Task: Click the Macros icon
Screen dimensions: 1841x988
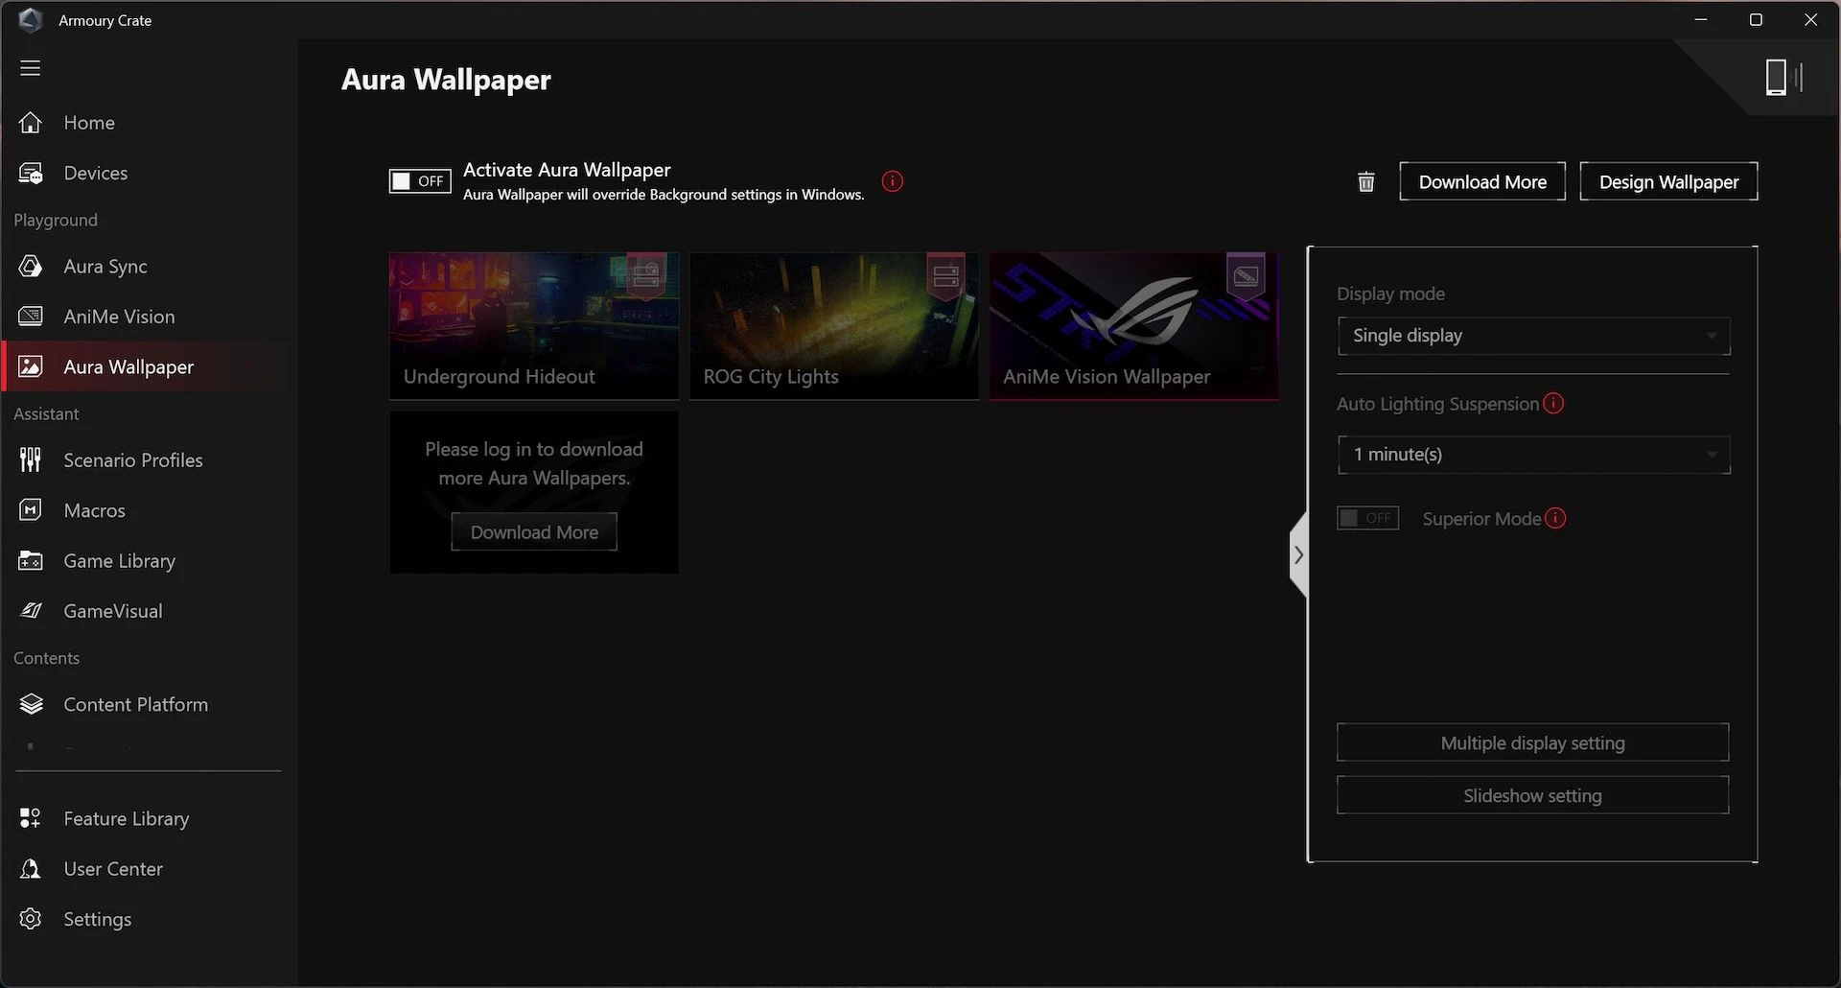Action: tap(31, 510)
